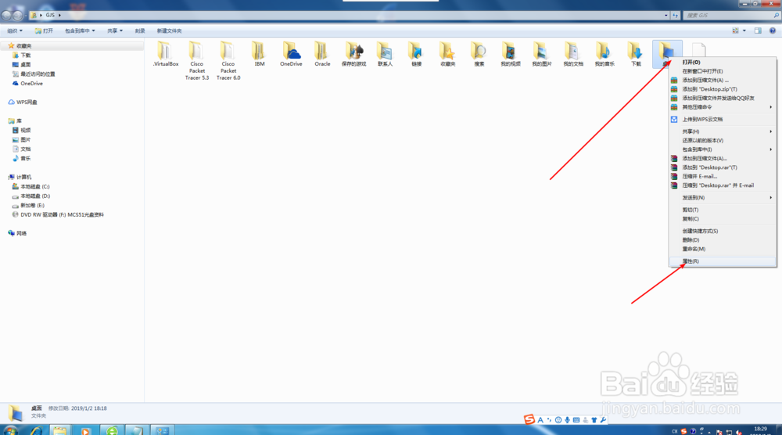
Task: Open the address bar history dropdown
Action: tap(665, 15)
